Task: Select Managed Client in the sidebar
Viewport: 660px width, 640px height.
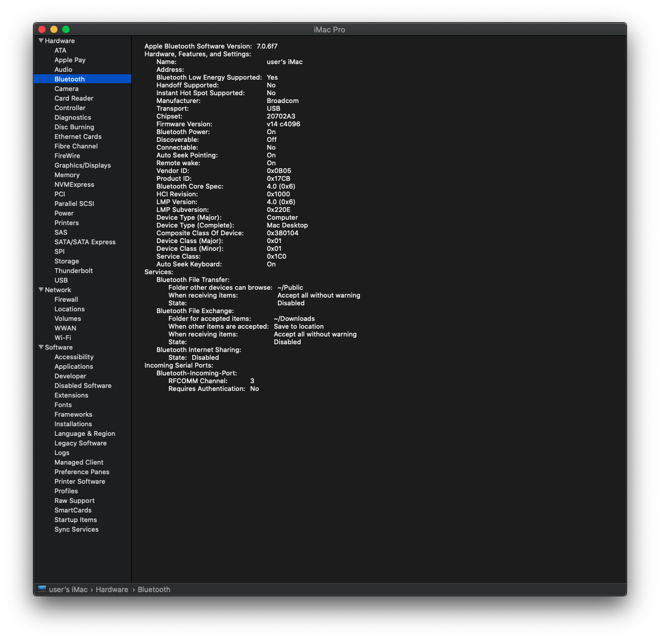Action: point(78,462)
